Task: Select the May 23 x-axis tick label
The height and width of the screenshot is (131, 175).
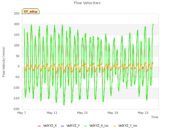Action: 143,113
